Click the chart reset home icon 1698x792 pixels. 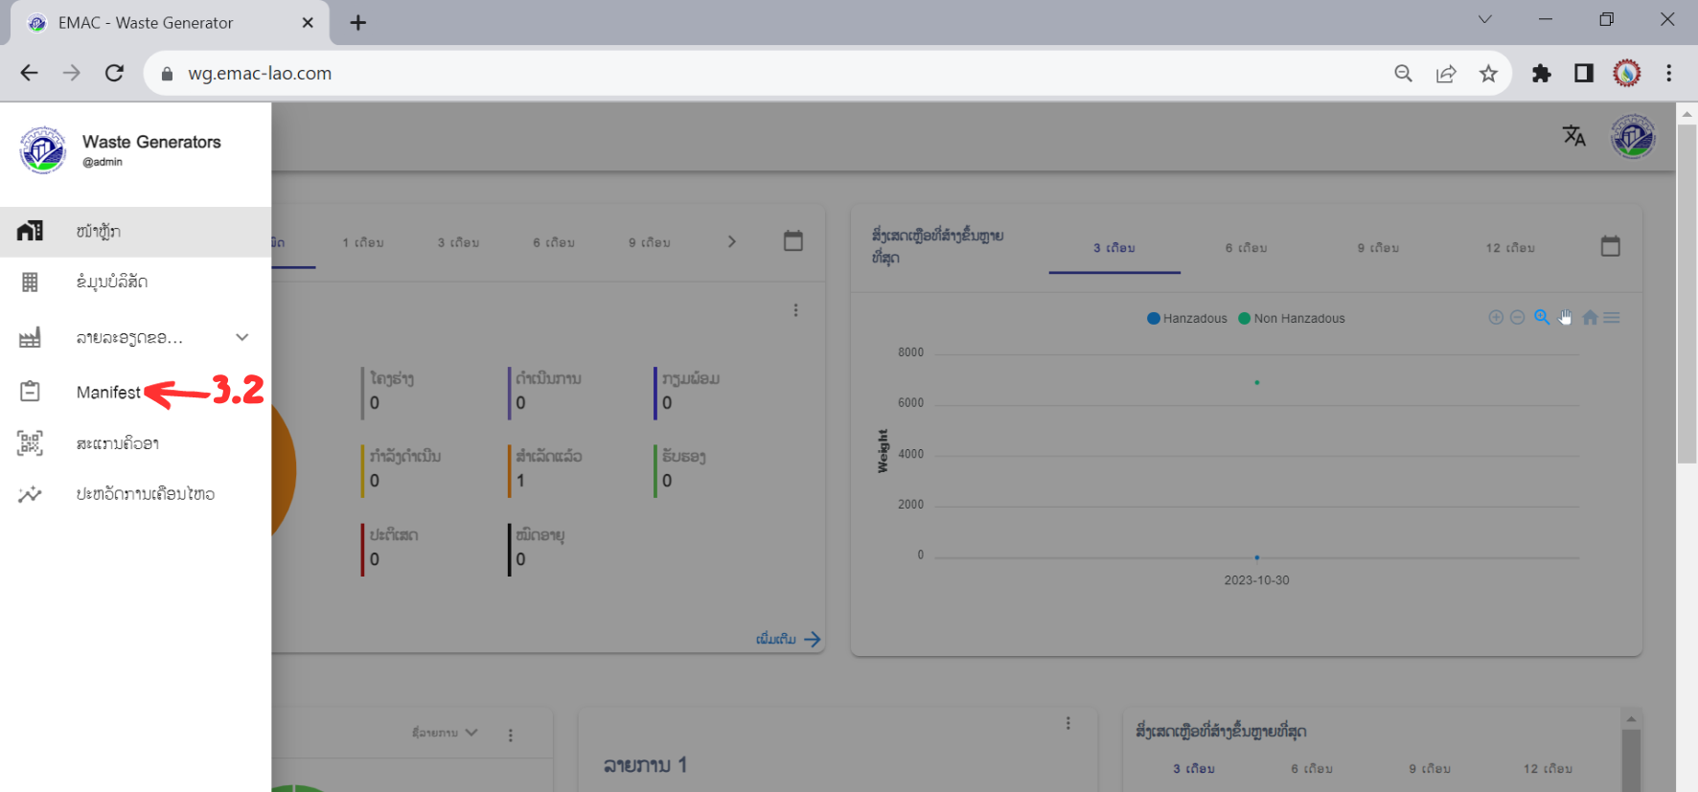(1590, 318)
